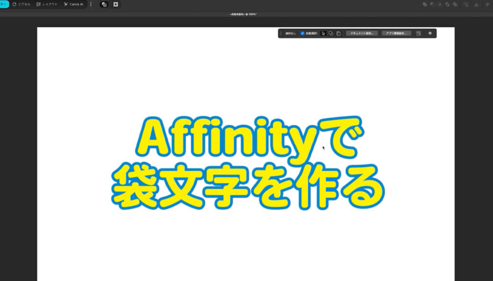
Task: Toggle the 自動選択 (Auto-select) checkbox
Action: click(302, 33)
